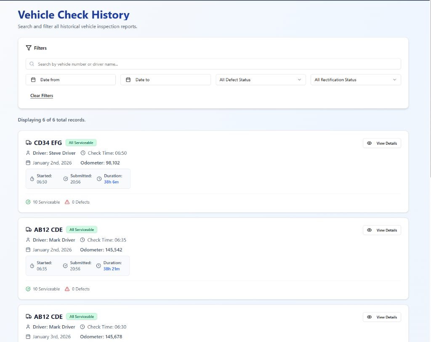Click person icon in the Check Time 06:35 card
431x342 pixels.
[x=28, y=240]
